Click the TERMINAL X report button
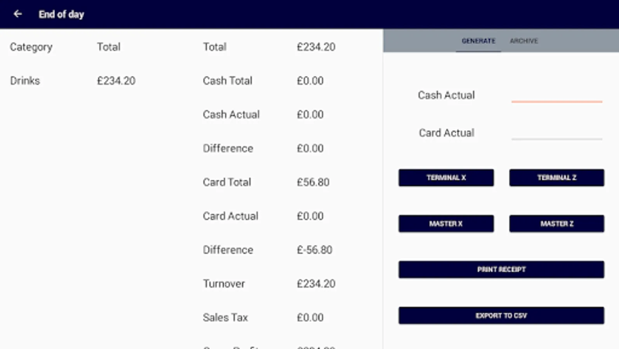This screenshot has height=349, width=619. (445, 178)
